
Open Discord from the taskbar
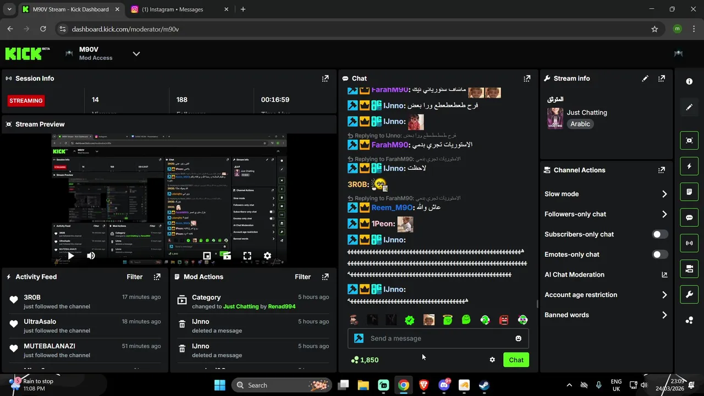point(444,385)
